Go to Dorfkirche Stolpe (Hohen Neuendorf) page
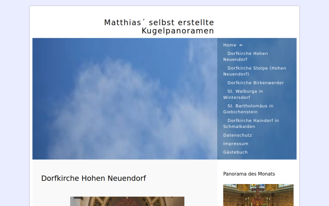The width and height of the screenshot is (329, 206). coord(254,71)
